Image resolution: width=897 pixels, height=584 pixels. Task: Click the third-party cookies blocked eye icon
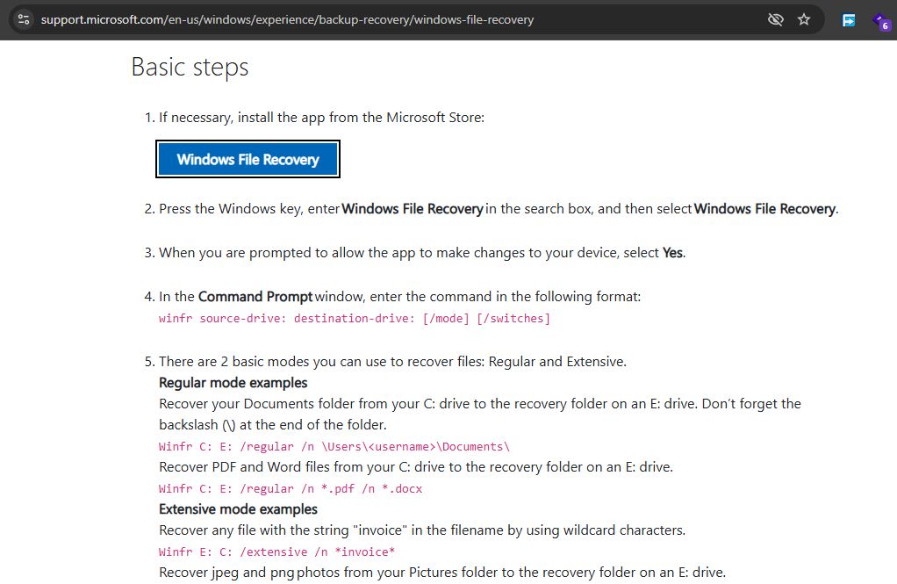point(775,19)
